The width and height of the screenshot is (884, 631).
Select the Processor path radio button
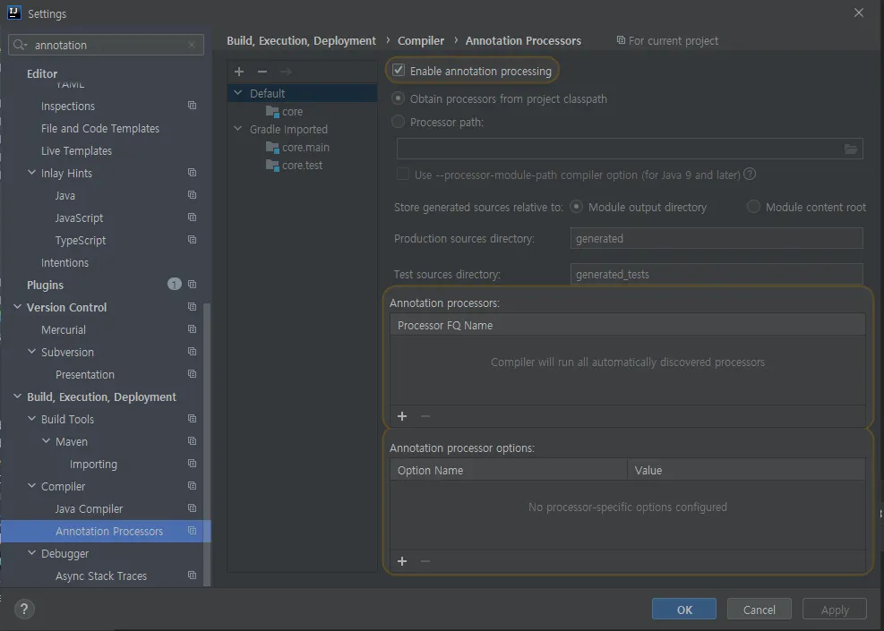tap(399, 122)
